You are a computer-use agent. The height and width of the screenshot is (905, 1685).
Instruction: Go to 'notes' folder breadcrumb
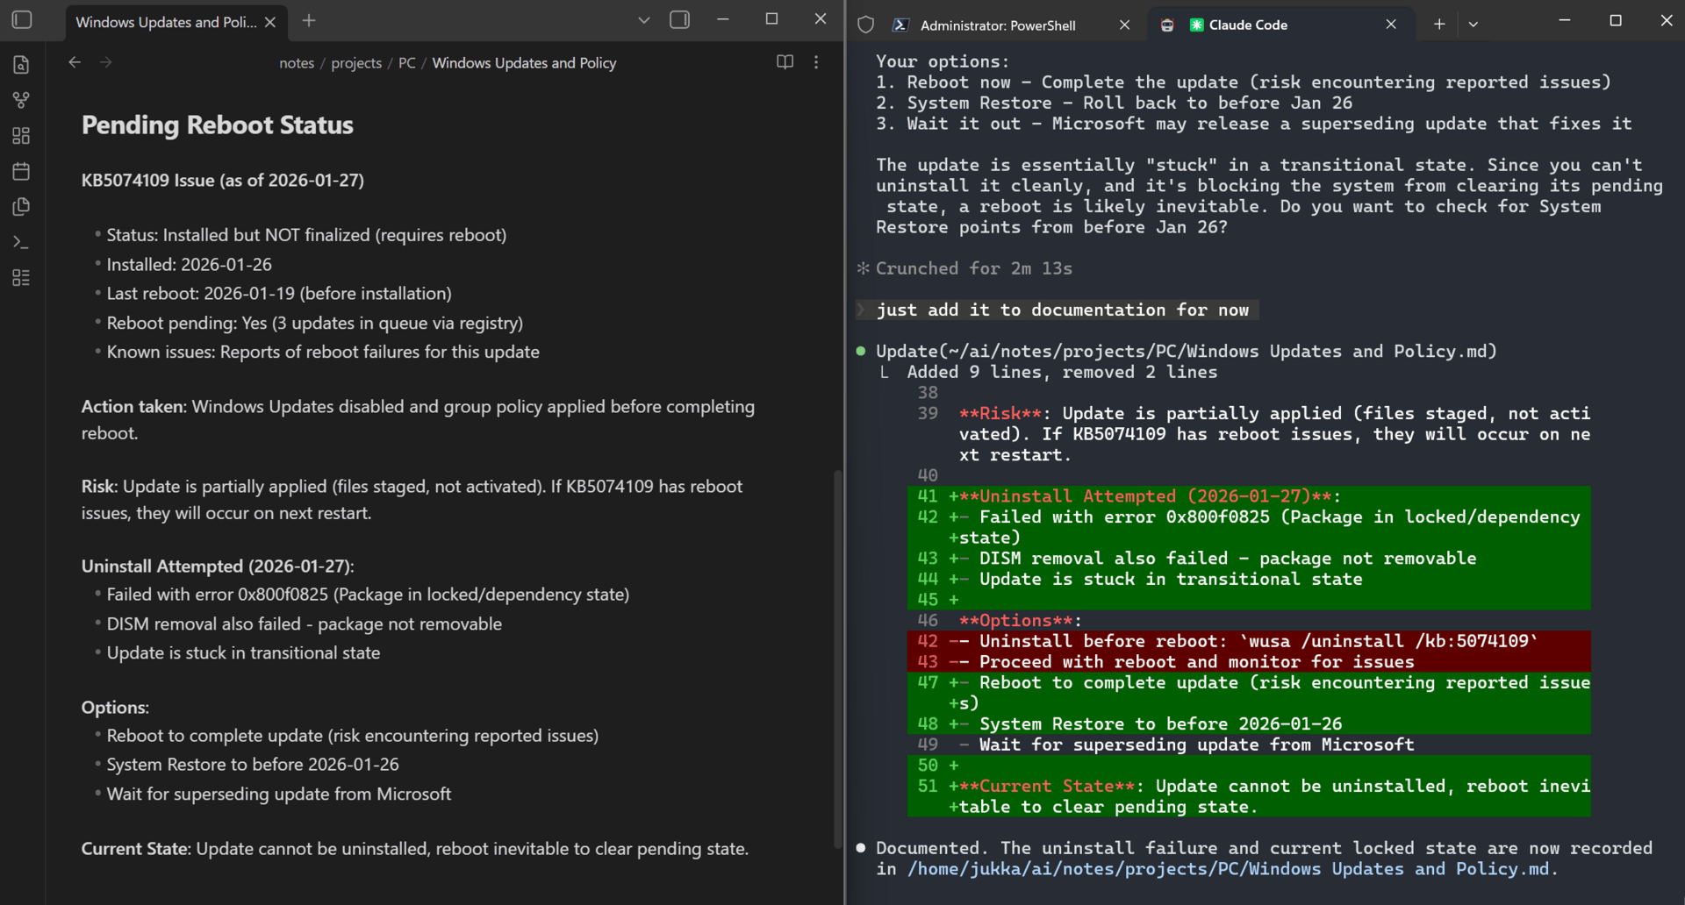pos(297,63)
